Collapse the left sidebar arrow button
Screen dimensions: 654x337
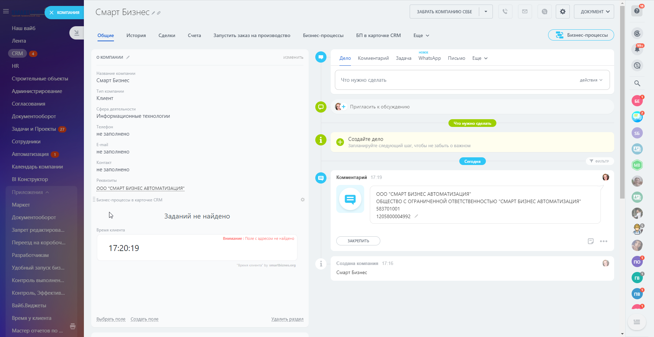click(x=77, y=33)
